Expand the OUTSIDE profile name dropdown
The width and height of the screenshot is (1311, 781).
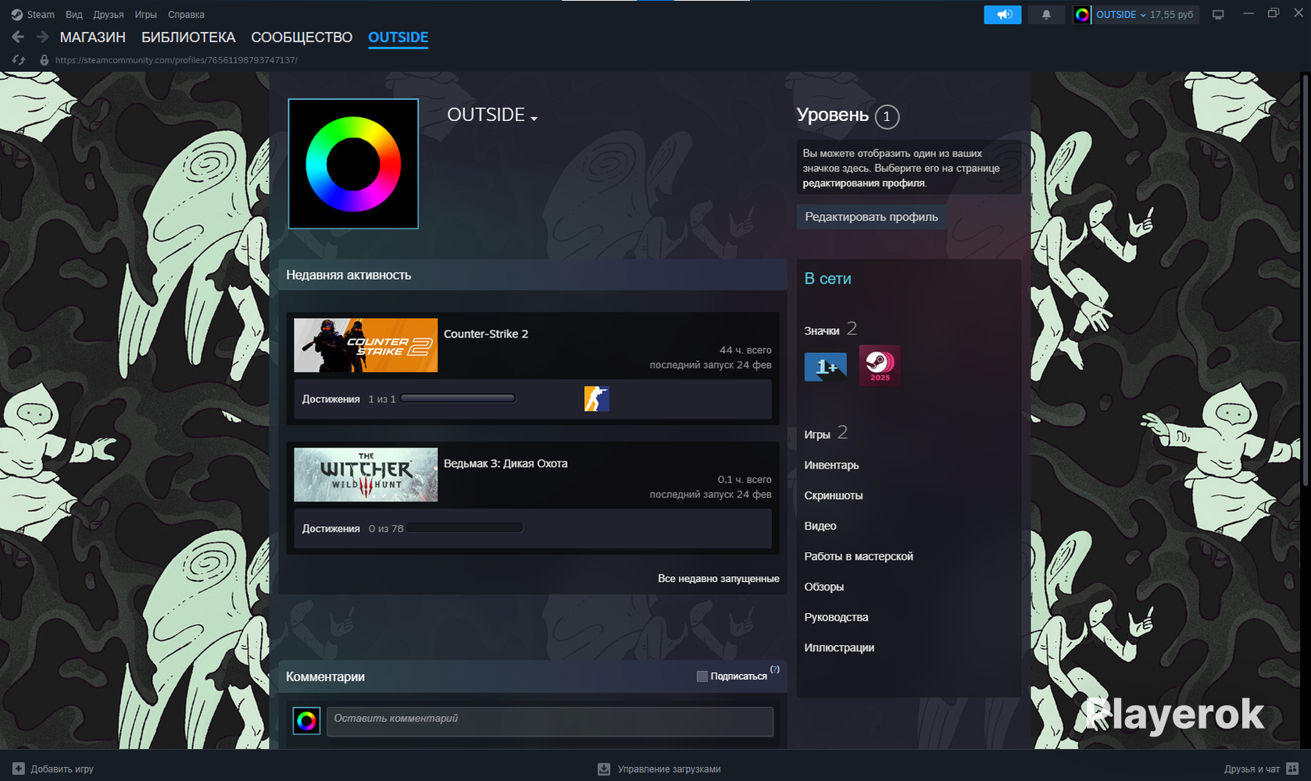pos(534,119)
